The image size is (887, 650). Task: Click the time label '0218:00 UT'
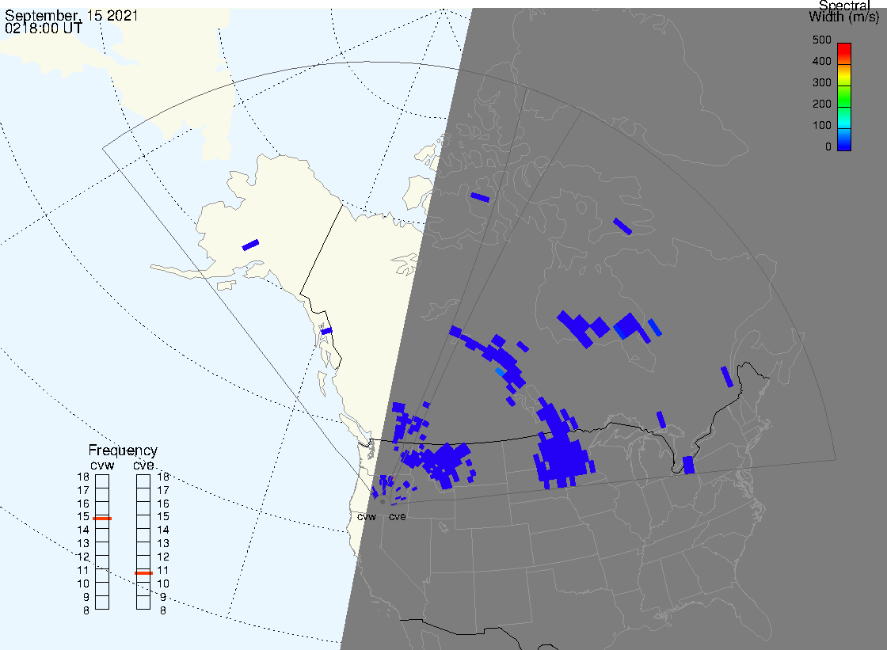[44, 28]
